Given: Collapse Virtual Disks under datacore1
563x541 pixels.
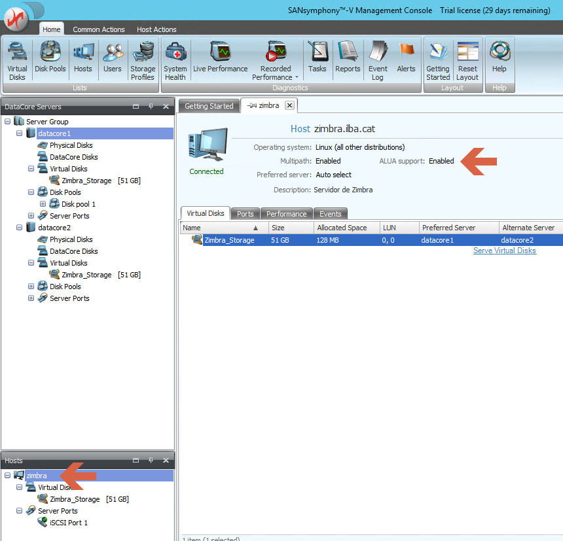Looking at the screenshot, I should 31,169.
